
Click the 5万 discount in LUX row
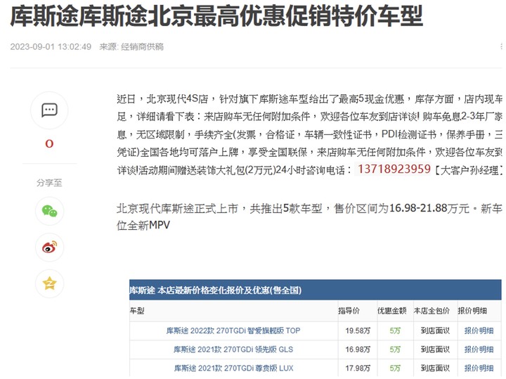[395, 368]
